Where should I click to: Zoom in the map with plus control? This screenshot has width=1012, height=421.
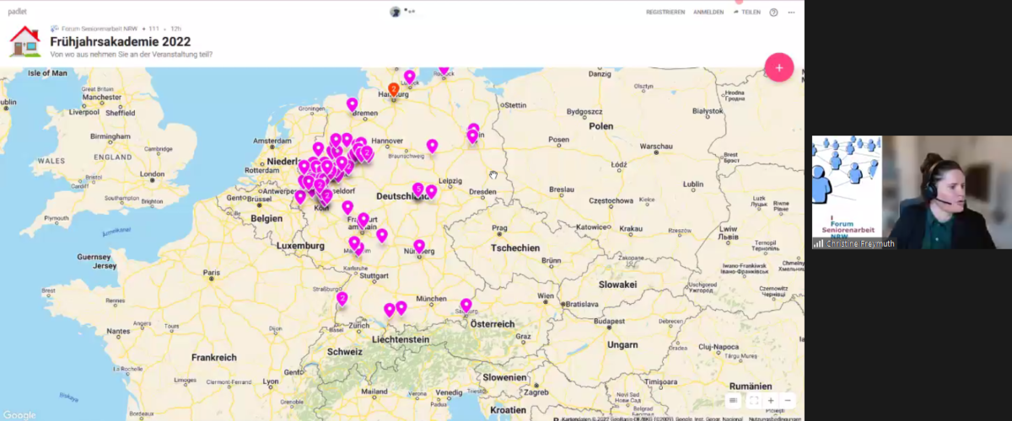pyautogui.click(x=771, y=401)
